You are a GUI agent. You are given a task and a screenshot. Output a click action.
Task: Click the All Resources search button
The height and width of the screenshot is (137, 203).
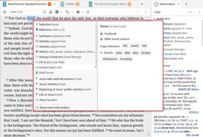point(110,59)
